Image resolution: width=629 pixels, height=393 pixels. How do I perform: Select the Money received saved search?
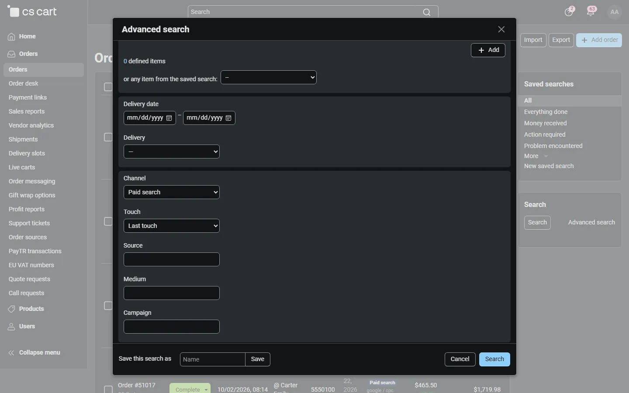tap(546, 123)
